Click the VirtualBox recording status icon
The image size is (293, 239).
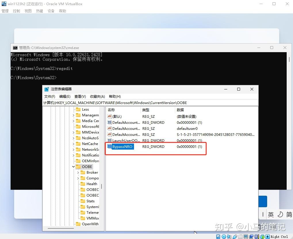[x=251, y=236]
